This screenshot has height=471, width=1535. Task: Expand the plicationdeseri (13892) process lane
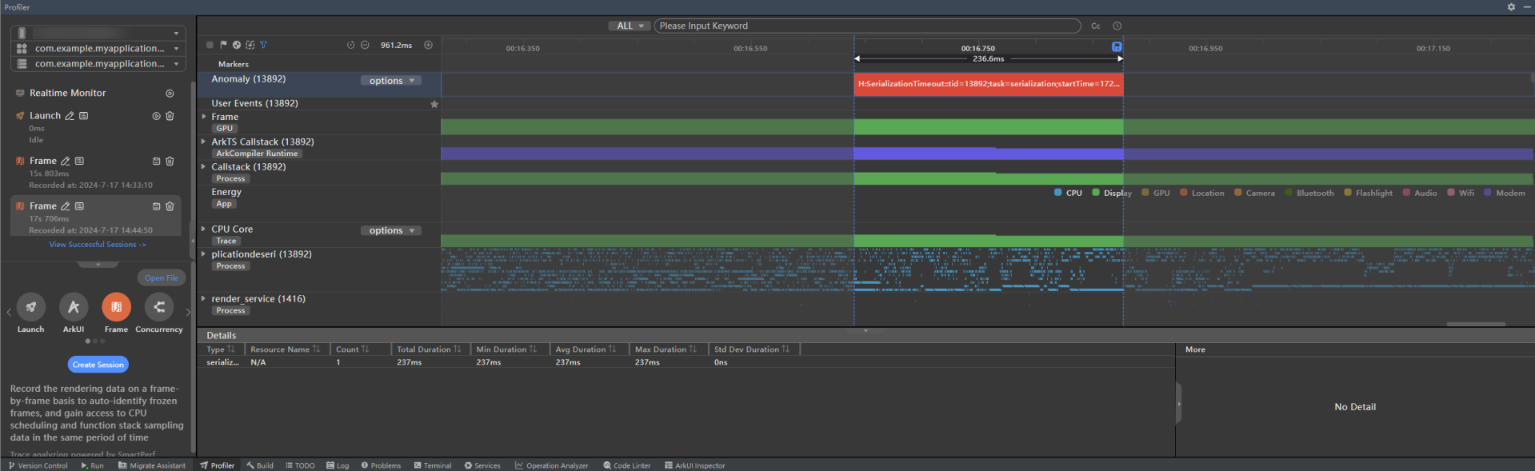pyautogui.click(x=204, y=253)
